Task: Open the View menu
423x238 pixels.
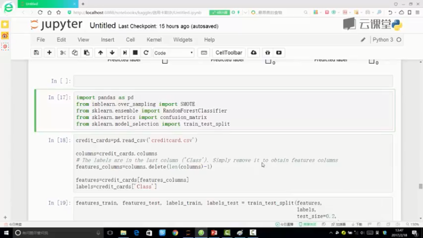Action: tap(84, 40)
